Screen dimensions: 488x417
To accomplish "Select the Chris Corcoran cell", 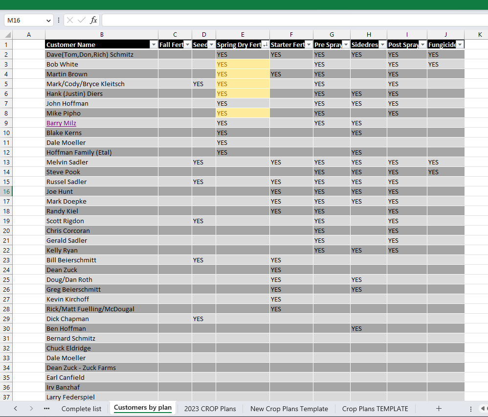I will [102, 231].
